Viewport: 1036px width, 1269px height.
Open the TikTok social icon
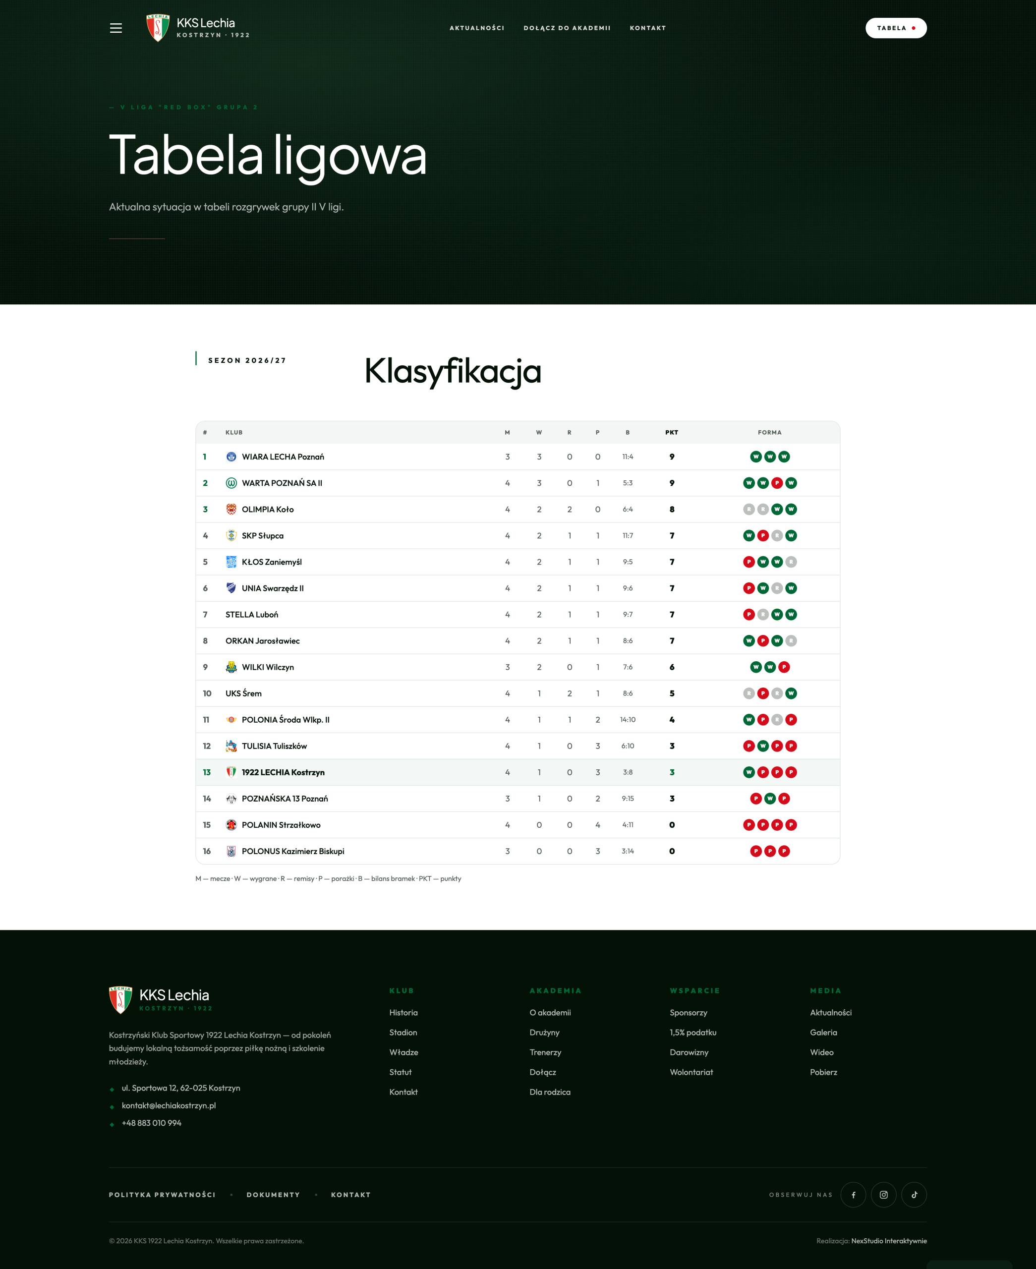coord(914,1195)
